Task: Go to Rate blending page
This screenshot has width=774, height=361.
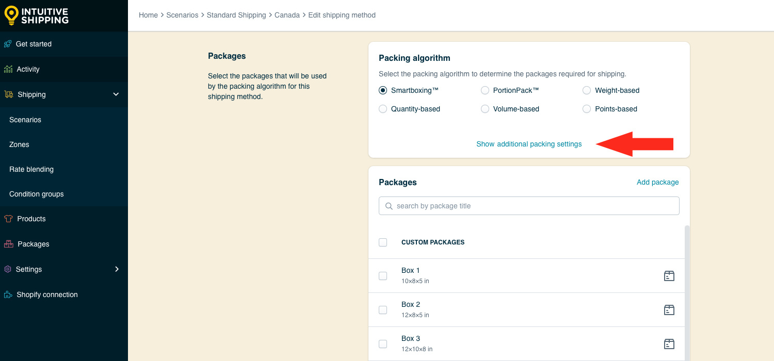Action: 31,169
